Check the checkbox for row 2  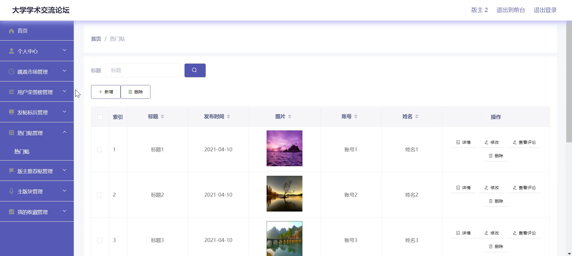pos(99,195)
